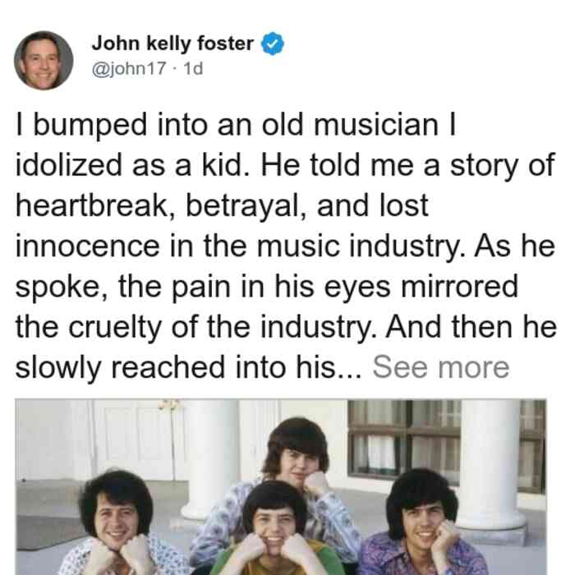The width and height of the screenshot is (575, 575).
Task: Open John kelly foster's profile avatar
Action: pos(44,61)
